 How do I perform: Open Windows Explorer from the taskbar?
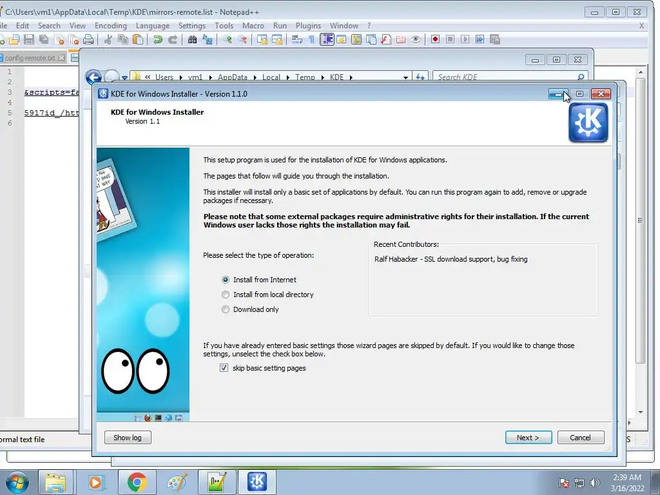pos(56,482)
